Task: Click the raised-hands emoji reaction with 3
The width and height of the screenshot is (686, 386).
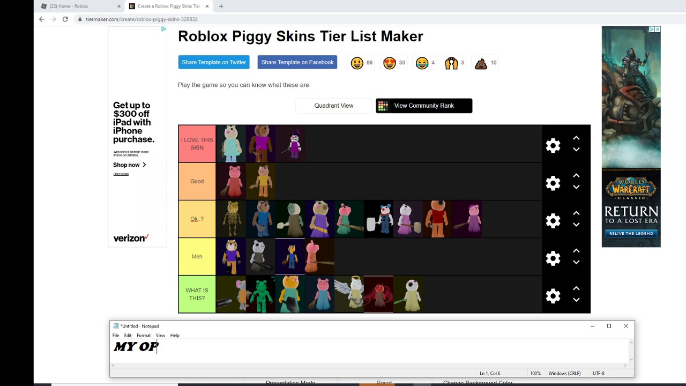Action: point(451,63)
